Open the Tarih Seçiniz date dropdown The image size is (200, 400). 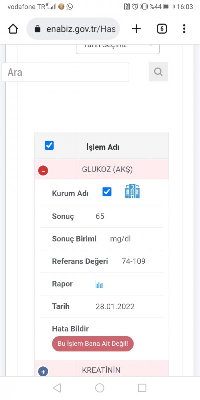coord(118,48)
